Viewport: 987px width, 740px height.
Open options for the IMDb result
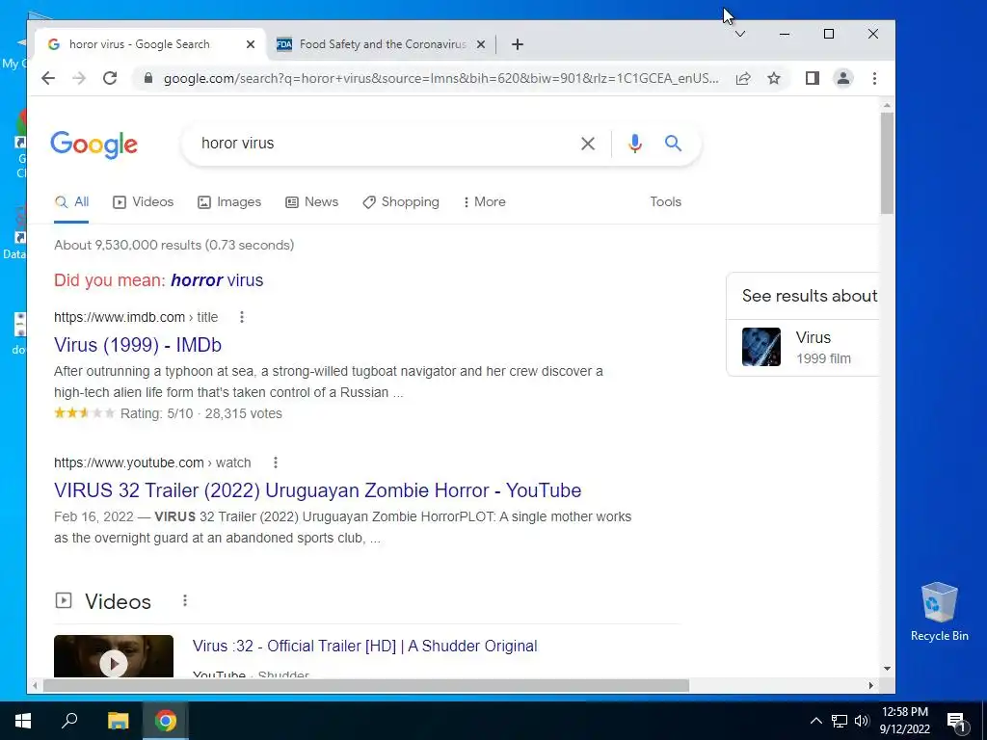pyautogui.click(x=242, y=317)
